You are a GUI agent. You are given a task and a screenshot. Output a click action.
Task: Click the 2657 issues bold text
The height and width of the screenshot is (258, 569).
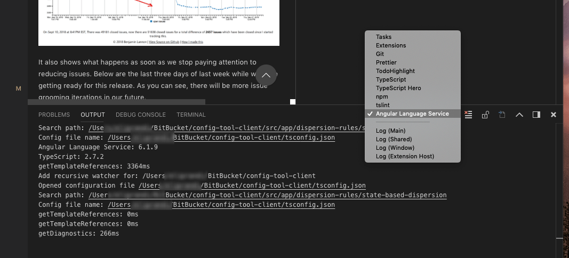213,32
